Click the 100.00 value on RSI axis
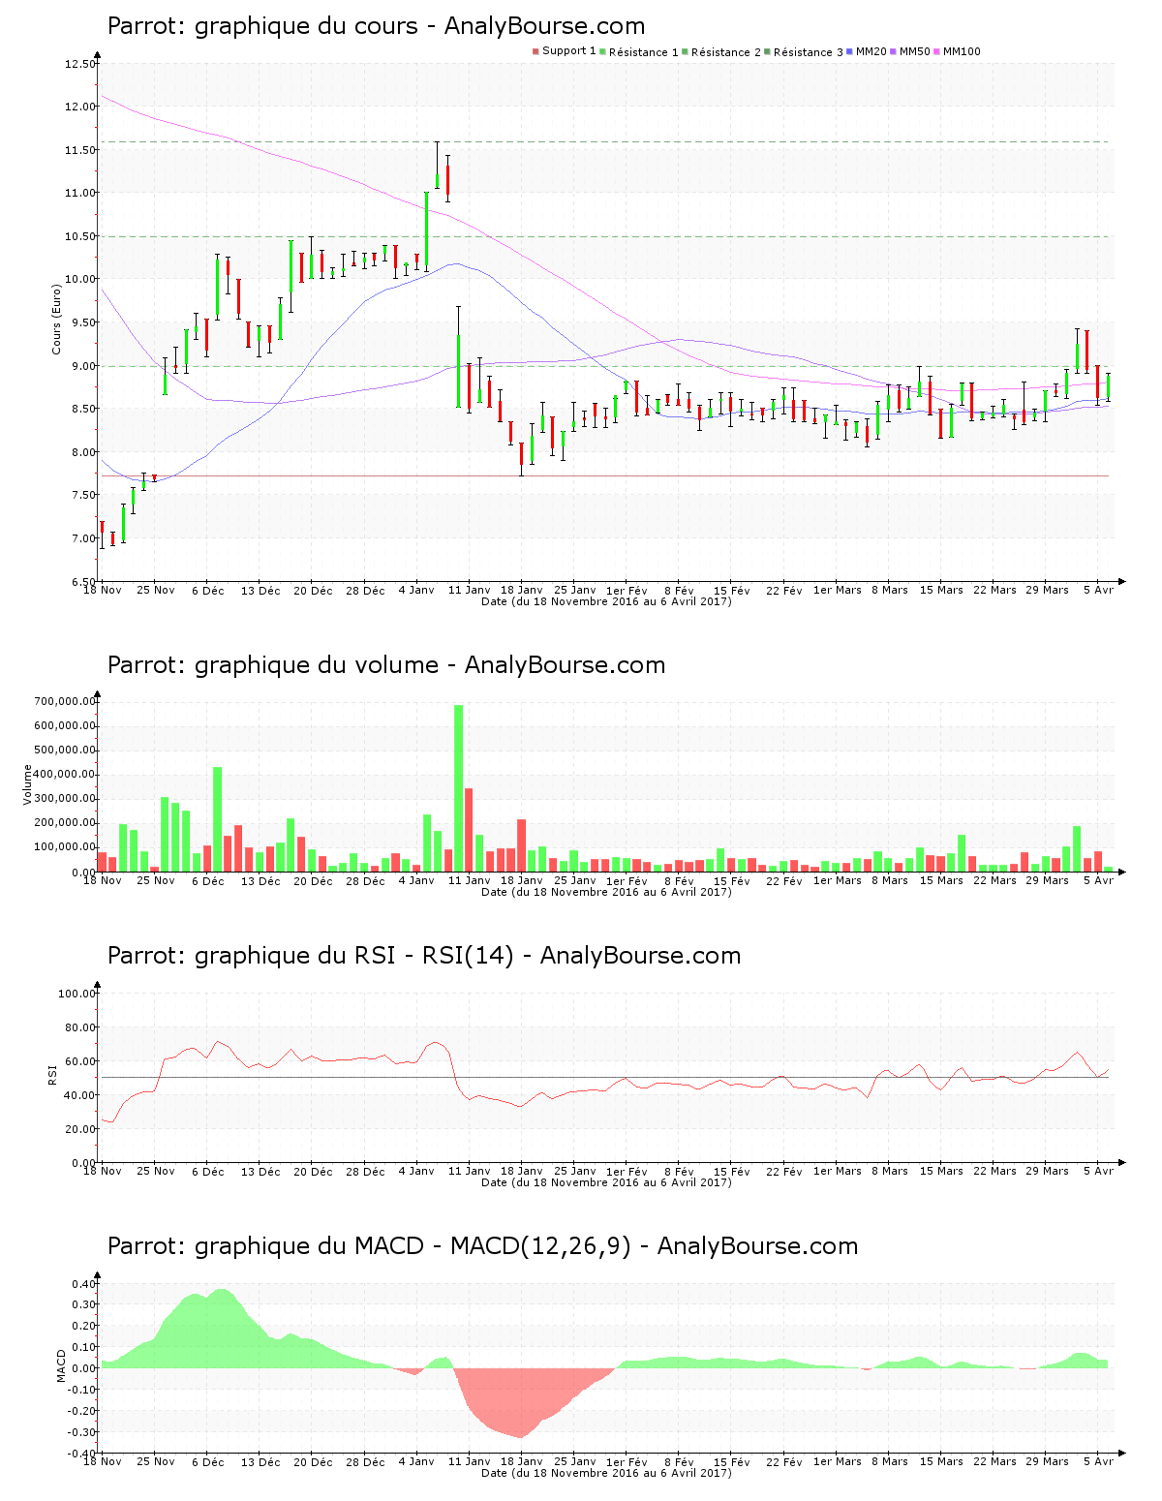Screen dimensions: 1162x1501 pos(77,994)
